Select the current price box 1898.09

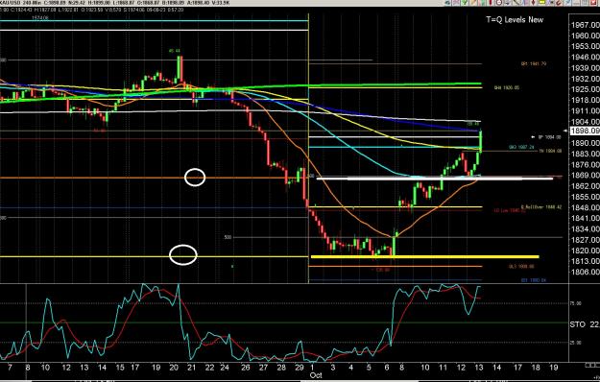pos(585,131)
